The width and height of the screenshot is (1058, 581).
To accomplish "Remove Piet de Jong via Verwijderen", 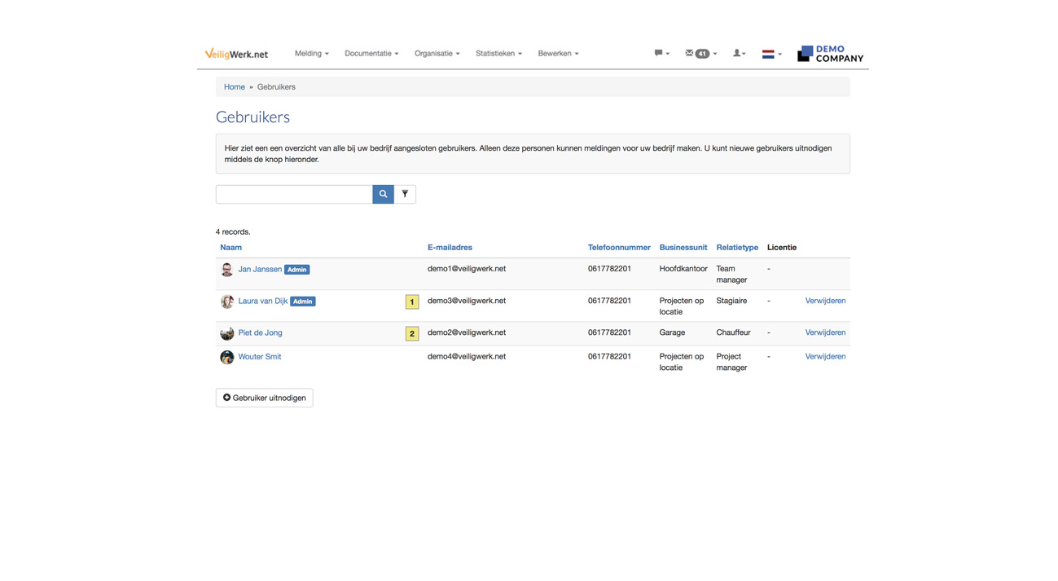I will [825, 332].
